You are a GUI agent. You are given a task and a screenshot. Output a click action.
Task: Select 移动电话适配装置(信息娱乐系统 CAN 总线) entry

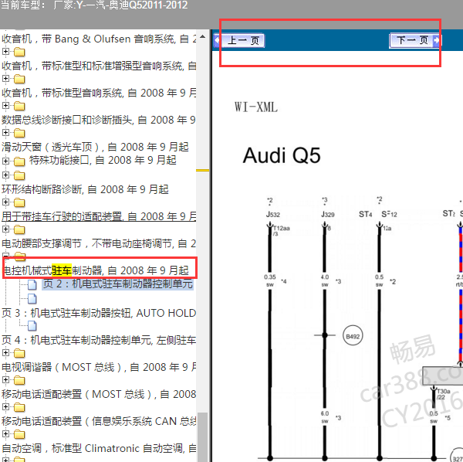coord(99,421)
